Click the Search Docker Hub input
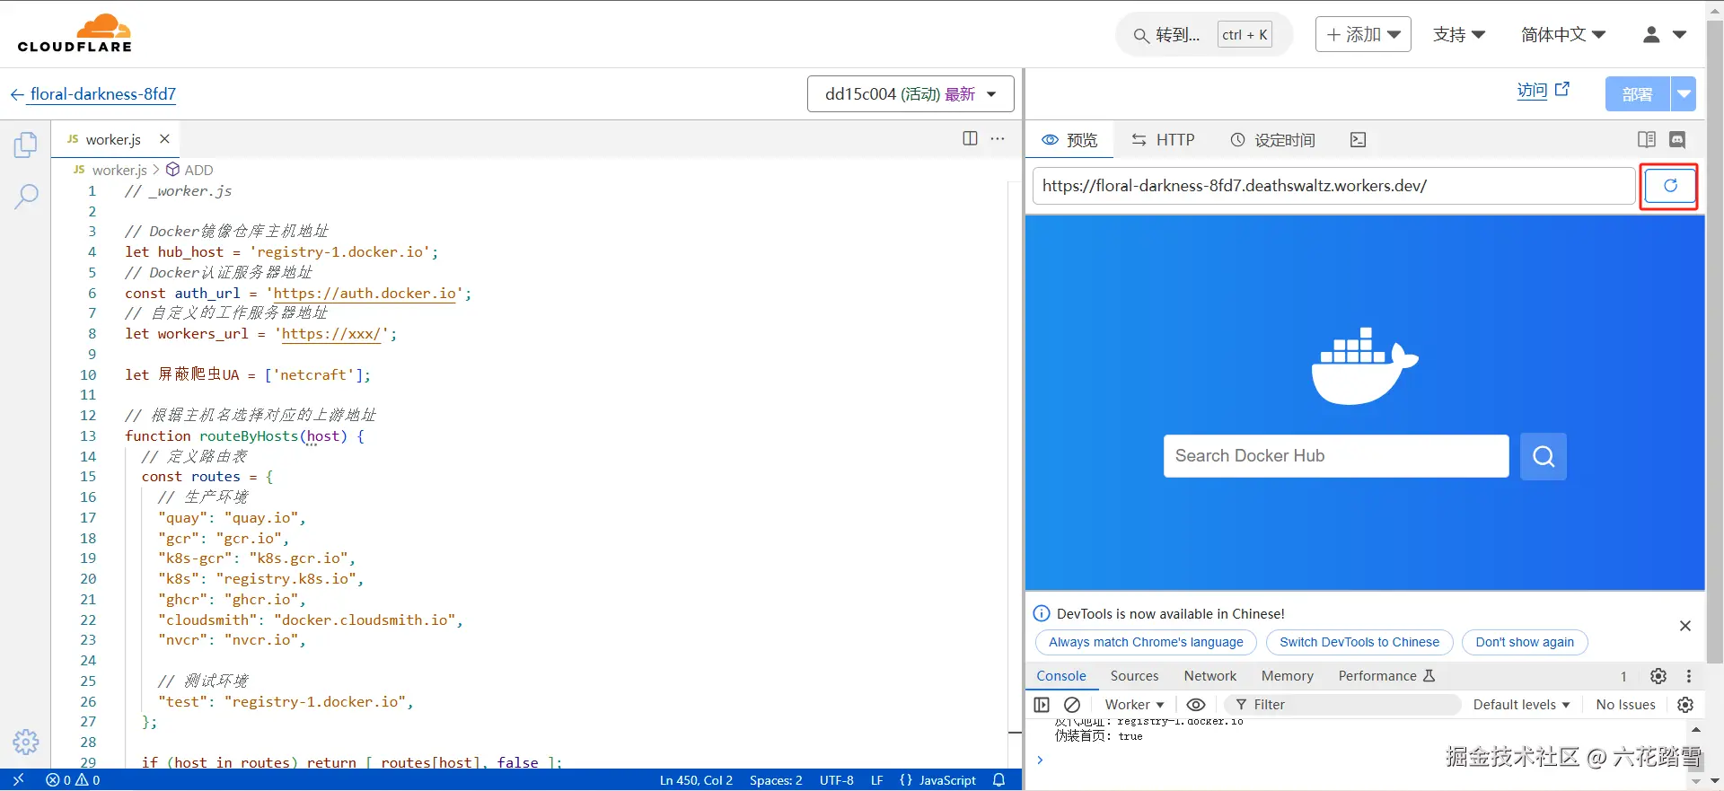1724x791 pixels. click(1336, 456)
